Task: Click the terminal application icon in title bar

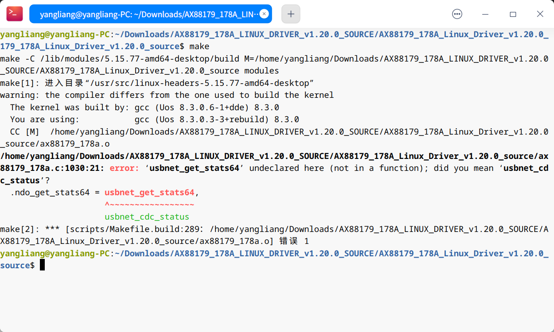Action: tap(14, 14)
